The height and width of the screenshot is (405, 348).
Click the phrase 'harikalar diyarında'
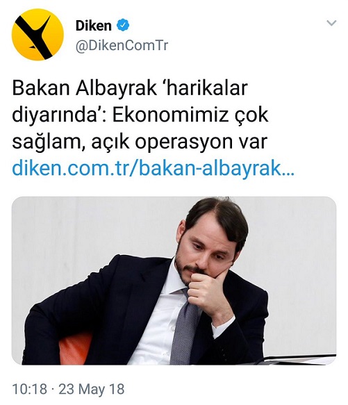(x=130, y=101)
